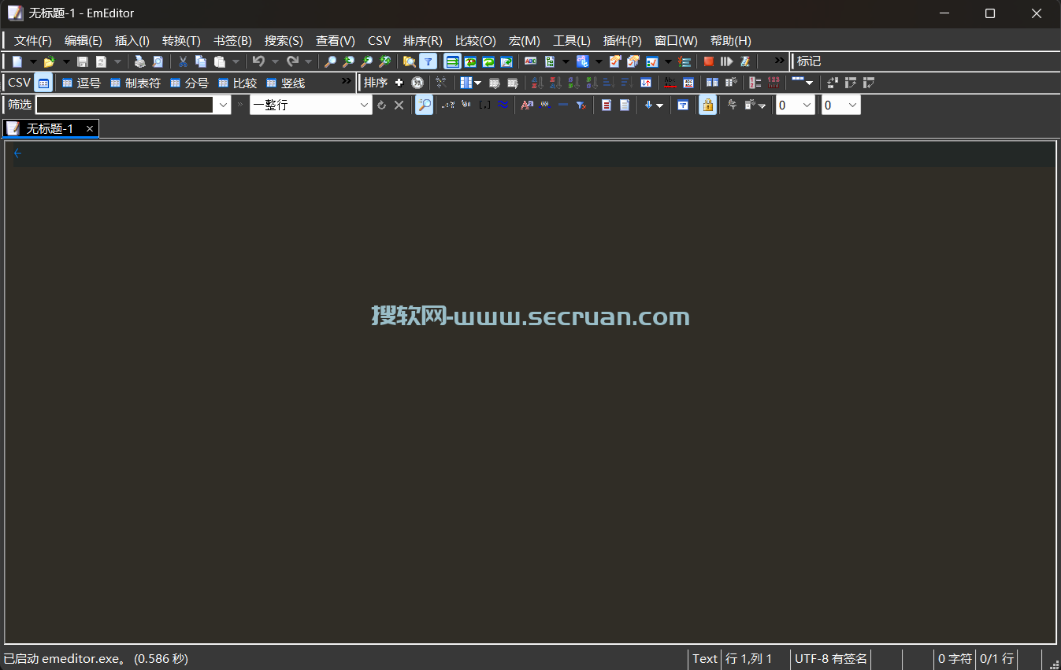This screenshot has height=670, width=1061.
Task: Click the red bookmarked lines icon
Action: click(607, 105)
